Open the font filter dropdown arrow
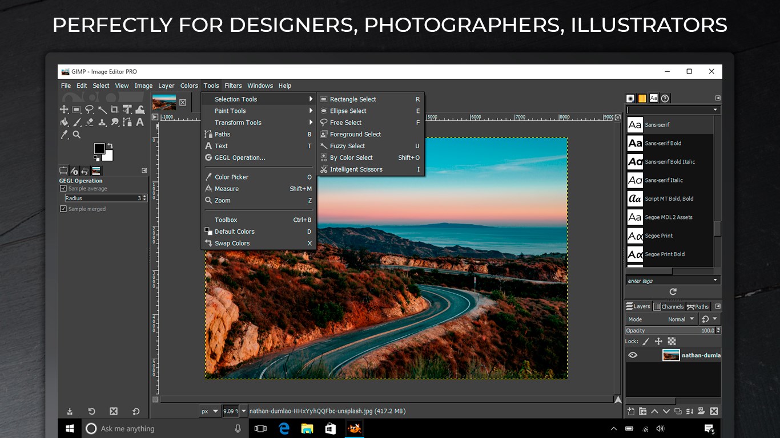This screenshot has width=780, height=438. click(715, 110)
